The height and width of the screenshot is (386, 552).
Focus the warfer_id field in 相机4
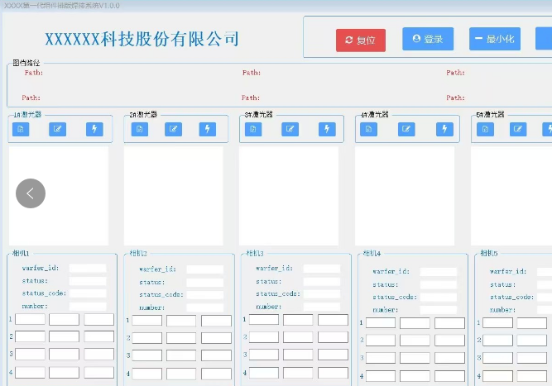click(439, 272)
